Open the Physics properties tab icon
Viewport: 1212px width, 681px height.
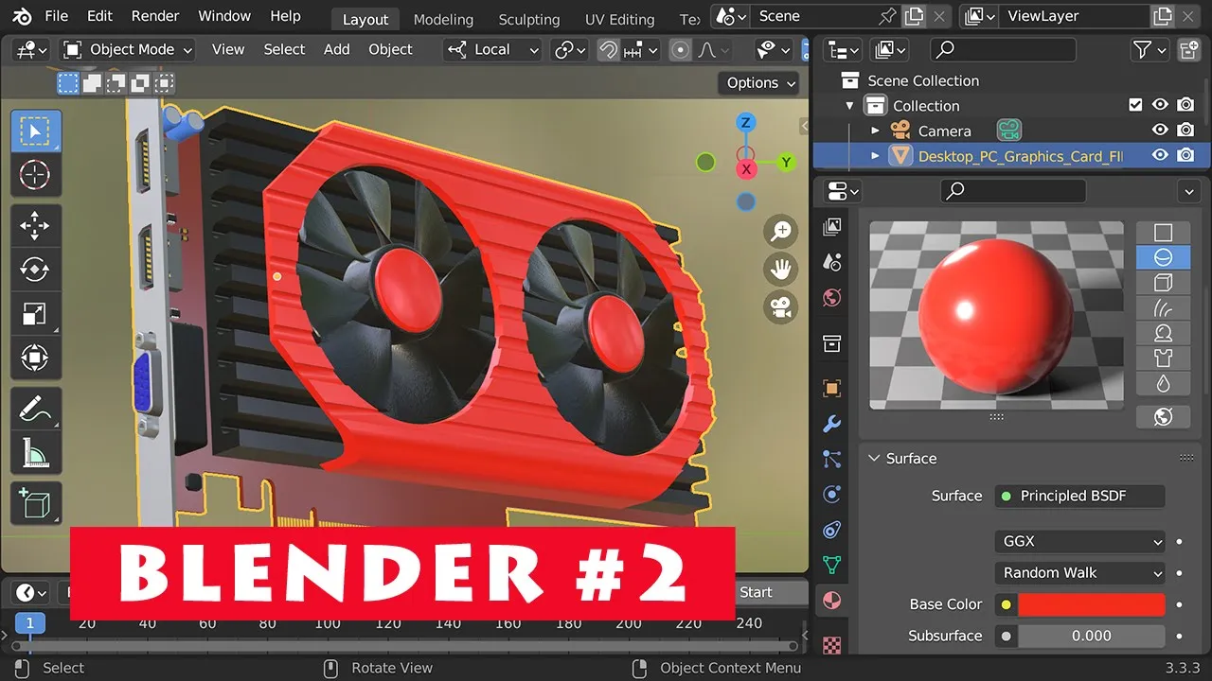coord(832,495)
